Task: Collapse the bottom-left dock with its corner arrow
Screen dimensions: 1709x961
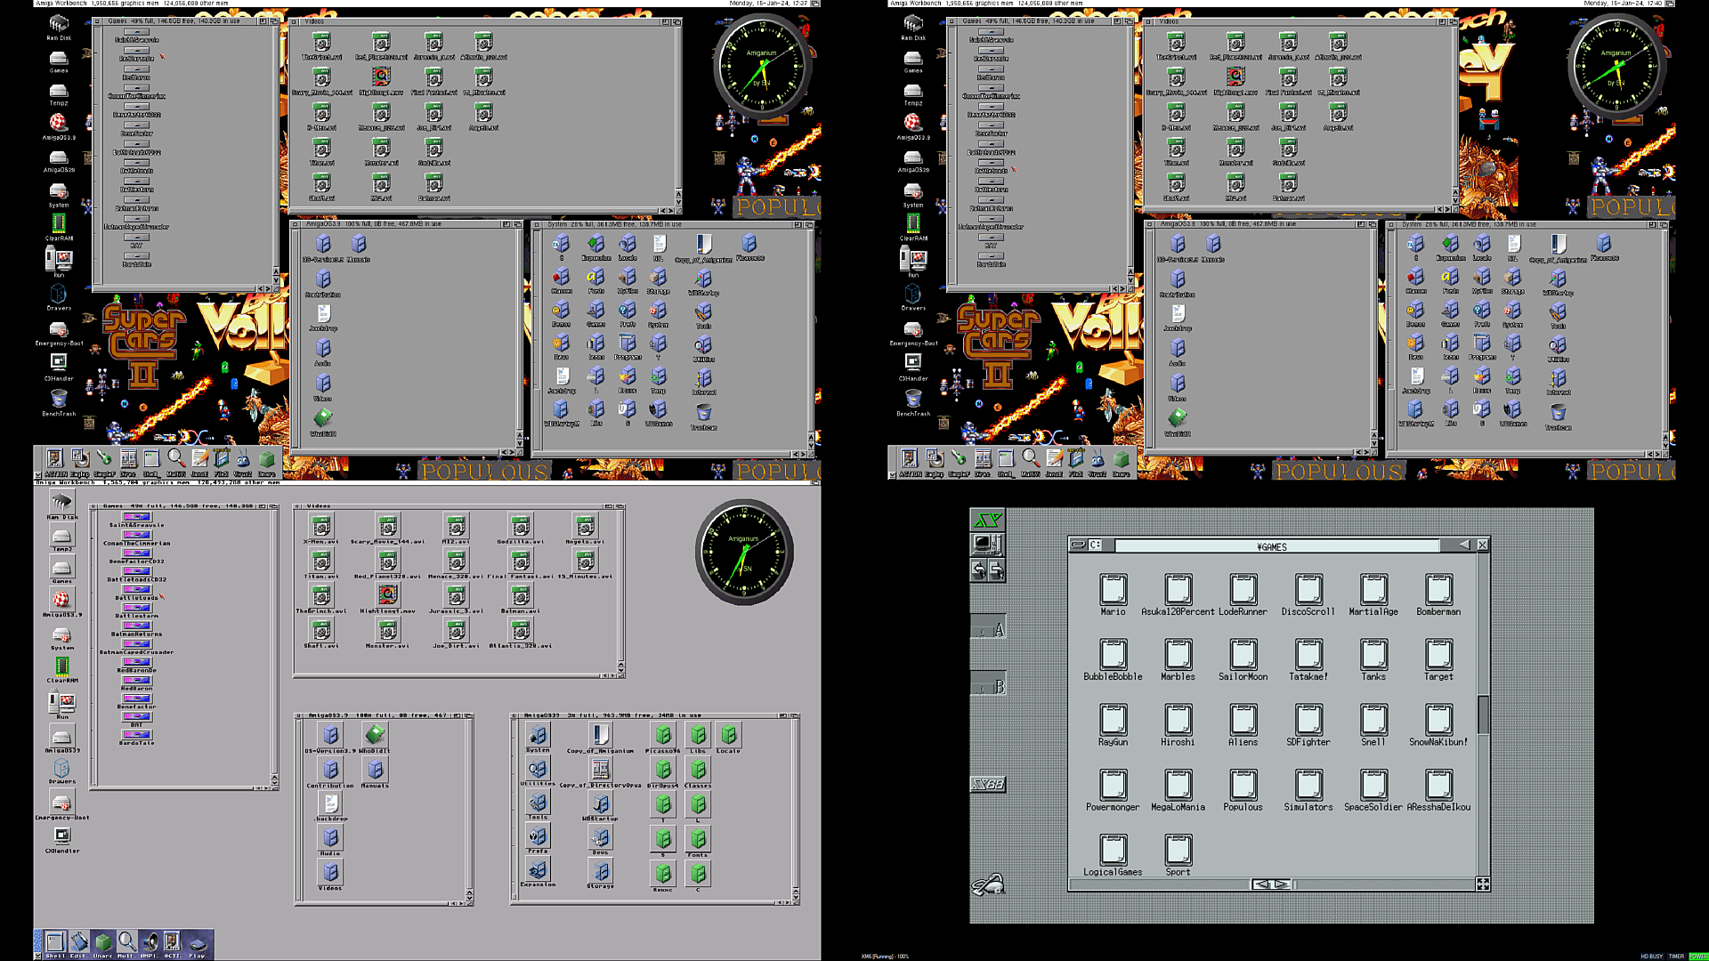Action: 37,956
